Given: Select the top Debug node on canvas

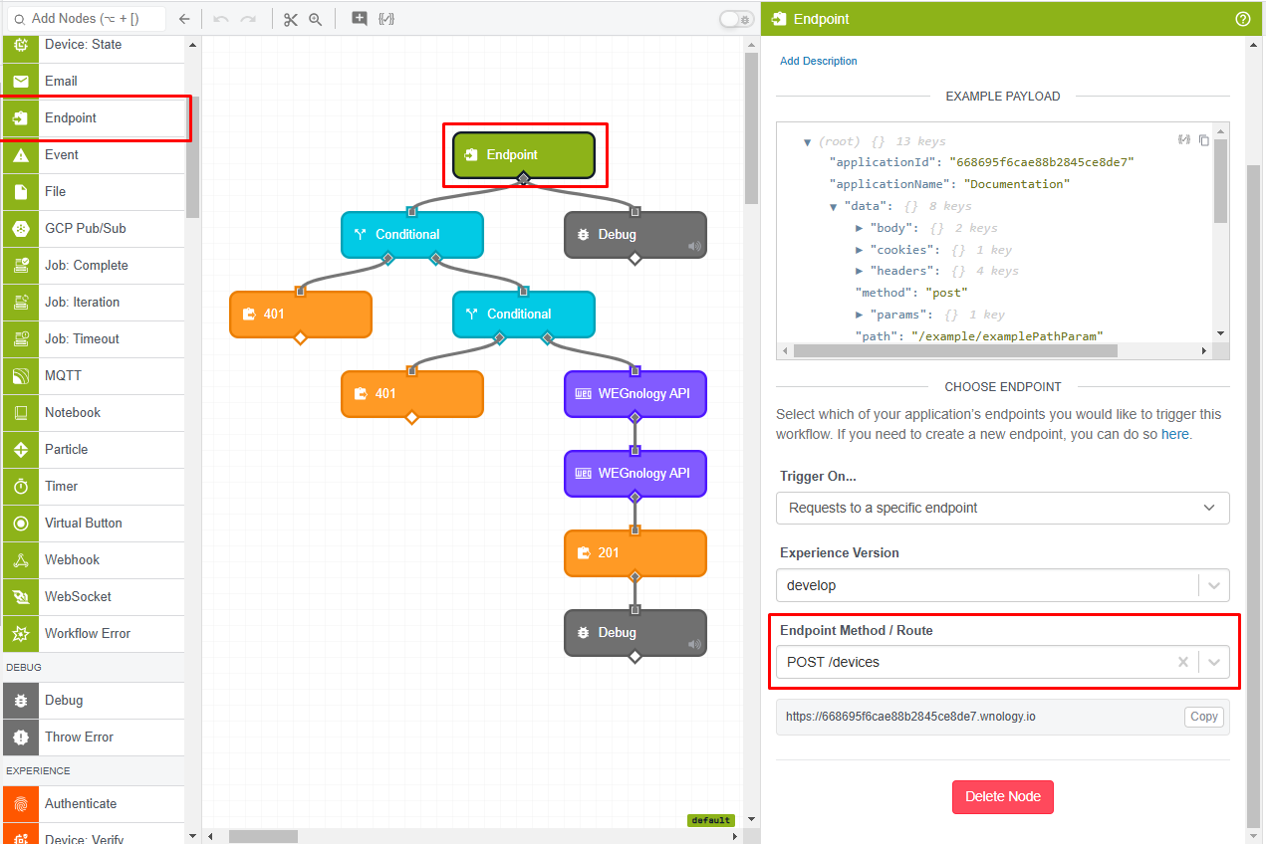Looking at the screenshot, I should (x=635, y=234).
